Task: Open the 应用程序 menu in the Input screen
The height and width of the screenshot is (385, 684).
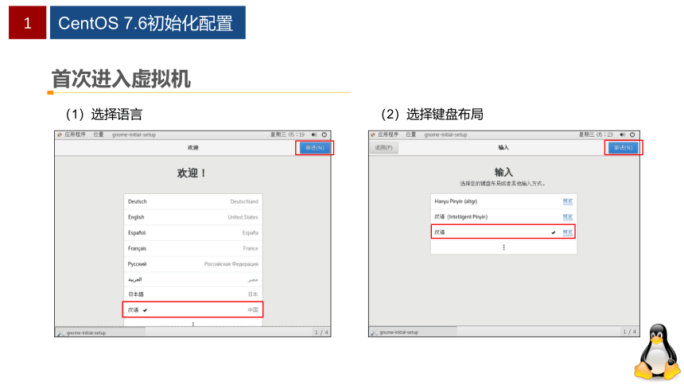Action: point(388,134)
